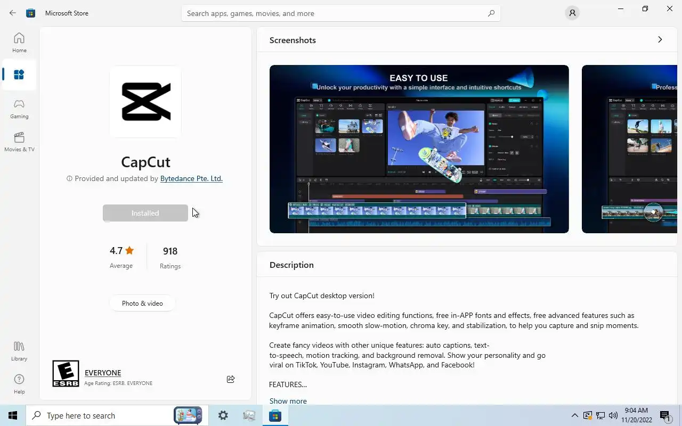The height and width of the screenshot is (426, 682).
Task: Open the EVERYONE age rating link
Action: coord(103,373)
